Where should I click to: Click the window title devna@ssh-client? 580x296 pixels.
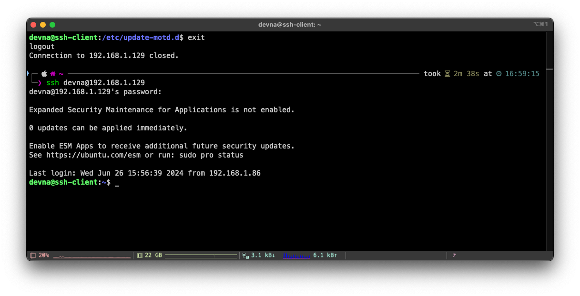(x=290, y=25)
